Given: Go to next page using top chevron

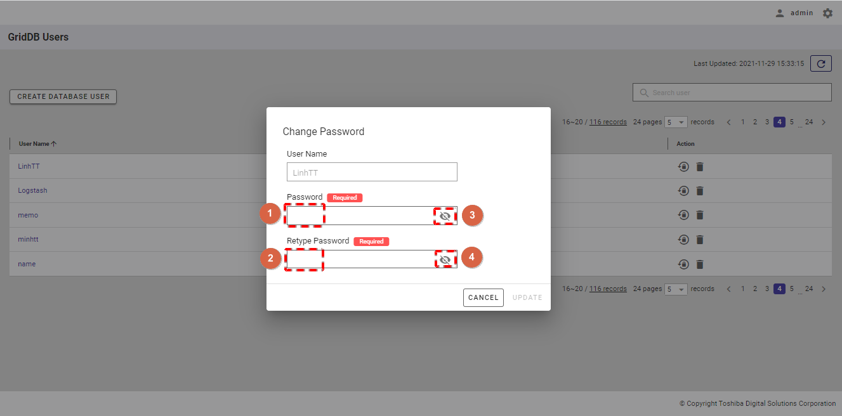Looking at the screenshot, I should pyautogui.click(x=824, y=122).
